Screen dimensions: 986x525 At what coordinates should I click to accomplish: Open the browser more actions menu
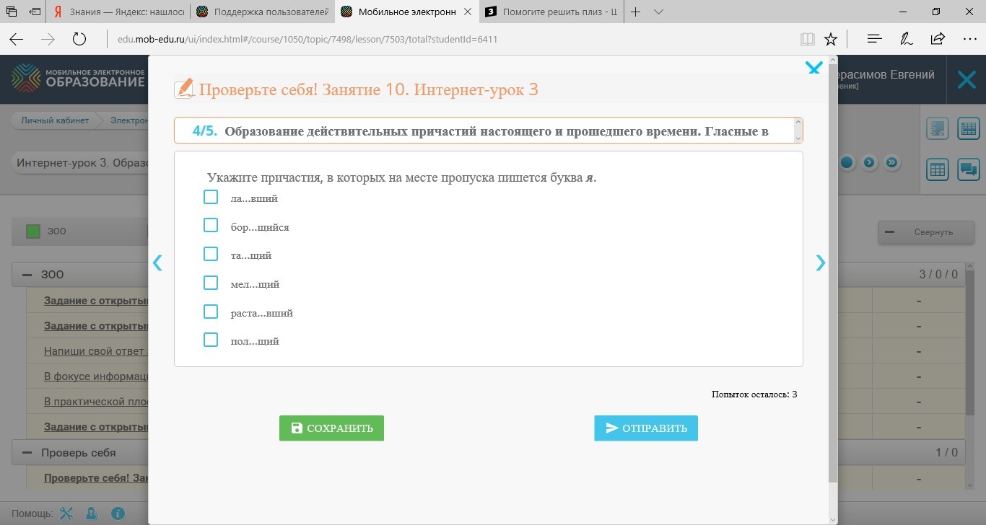tap(969, 39)
